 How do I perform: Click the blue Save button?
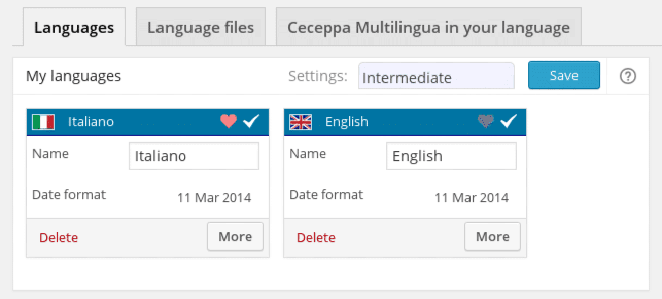(564, 76)
